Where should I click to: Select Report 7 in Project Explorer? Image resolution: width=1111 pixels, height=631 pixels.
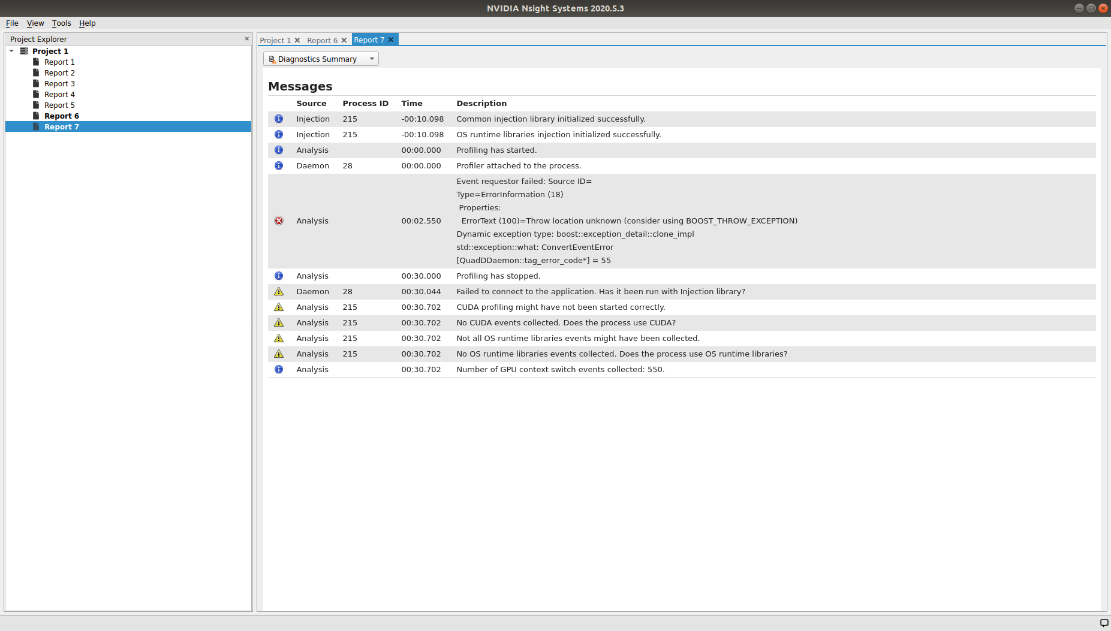point(62,127)
